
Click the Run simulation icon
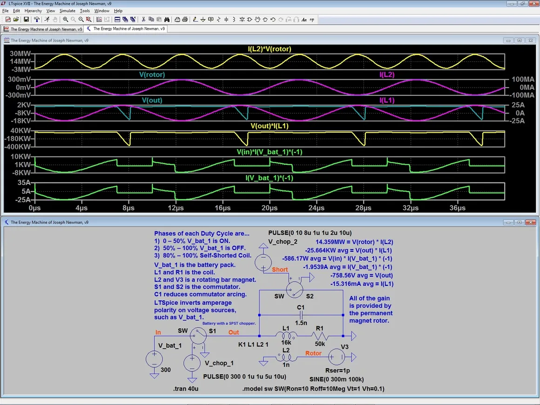point(47,20)
